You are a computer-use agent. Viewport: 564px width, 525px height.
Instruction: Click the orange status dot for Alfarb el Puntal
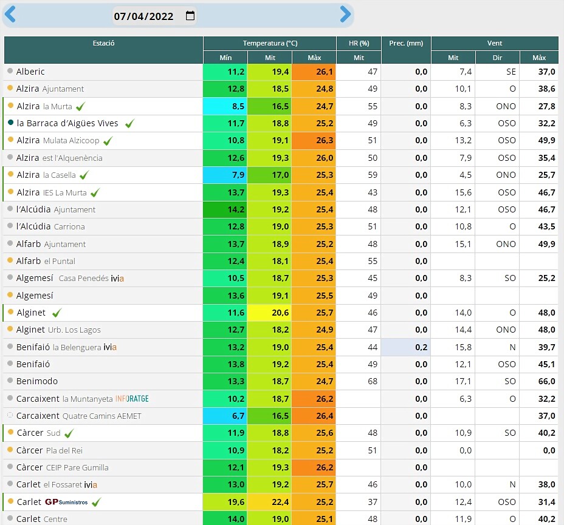point(10,260)
